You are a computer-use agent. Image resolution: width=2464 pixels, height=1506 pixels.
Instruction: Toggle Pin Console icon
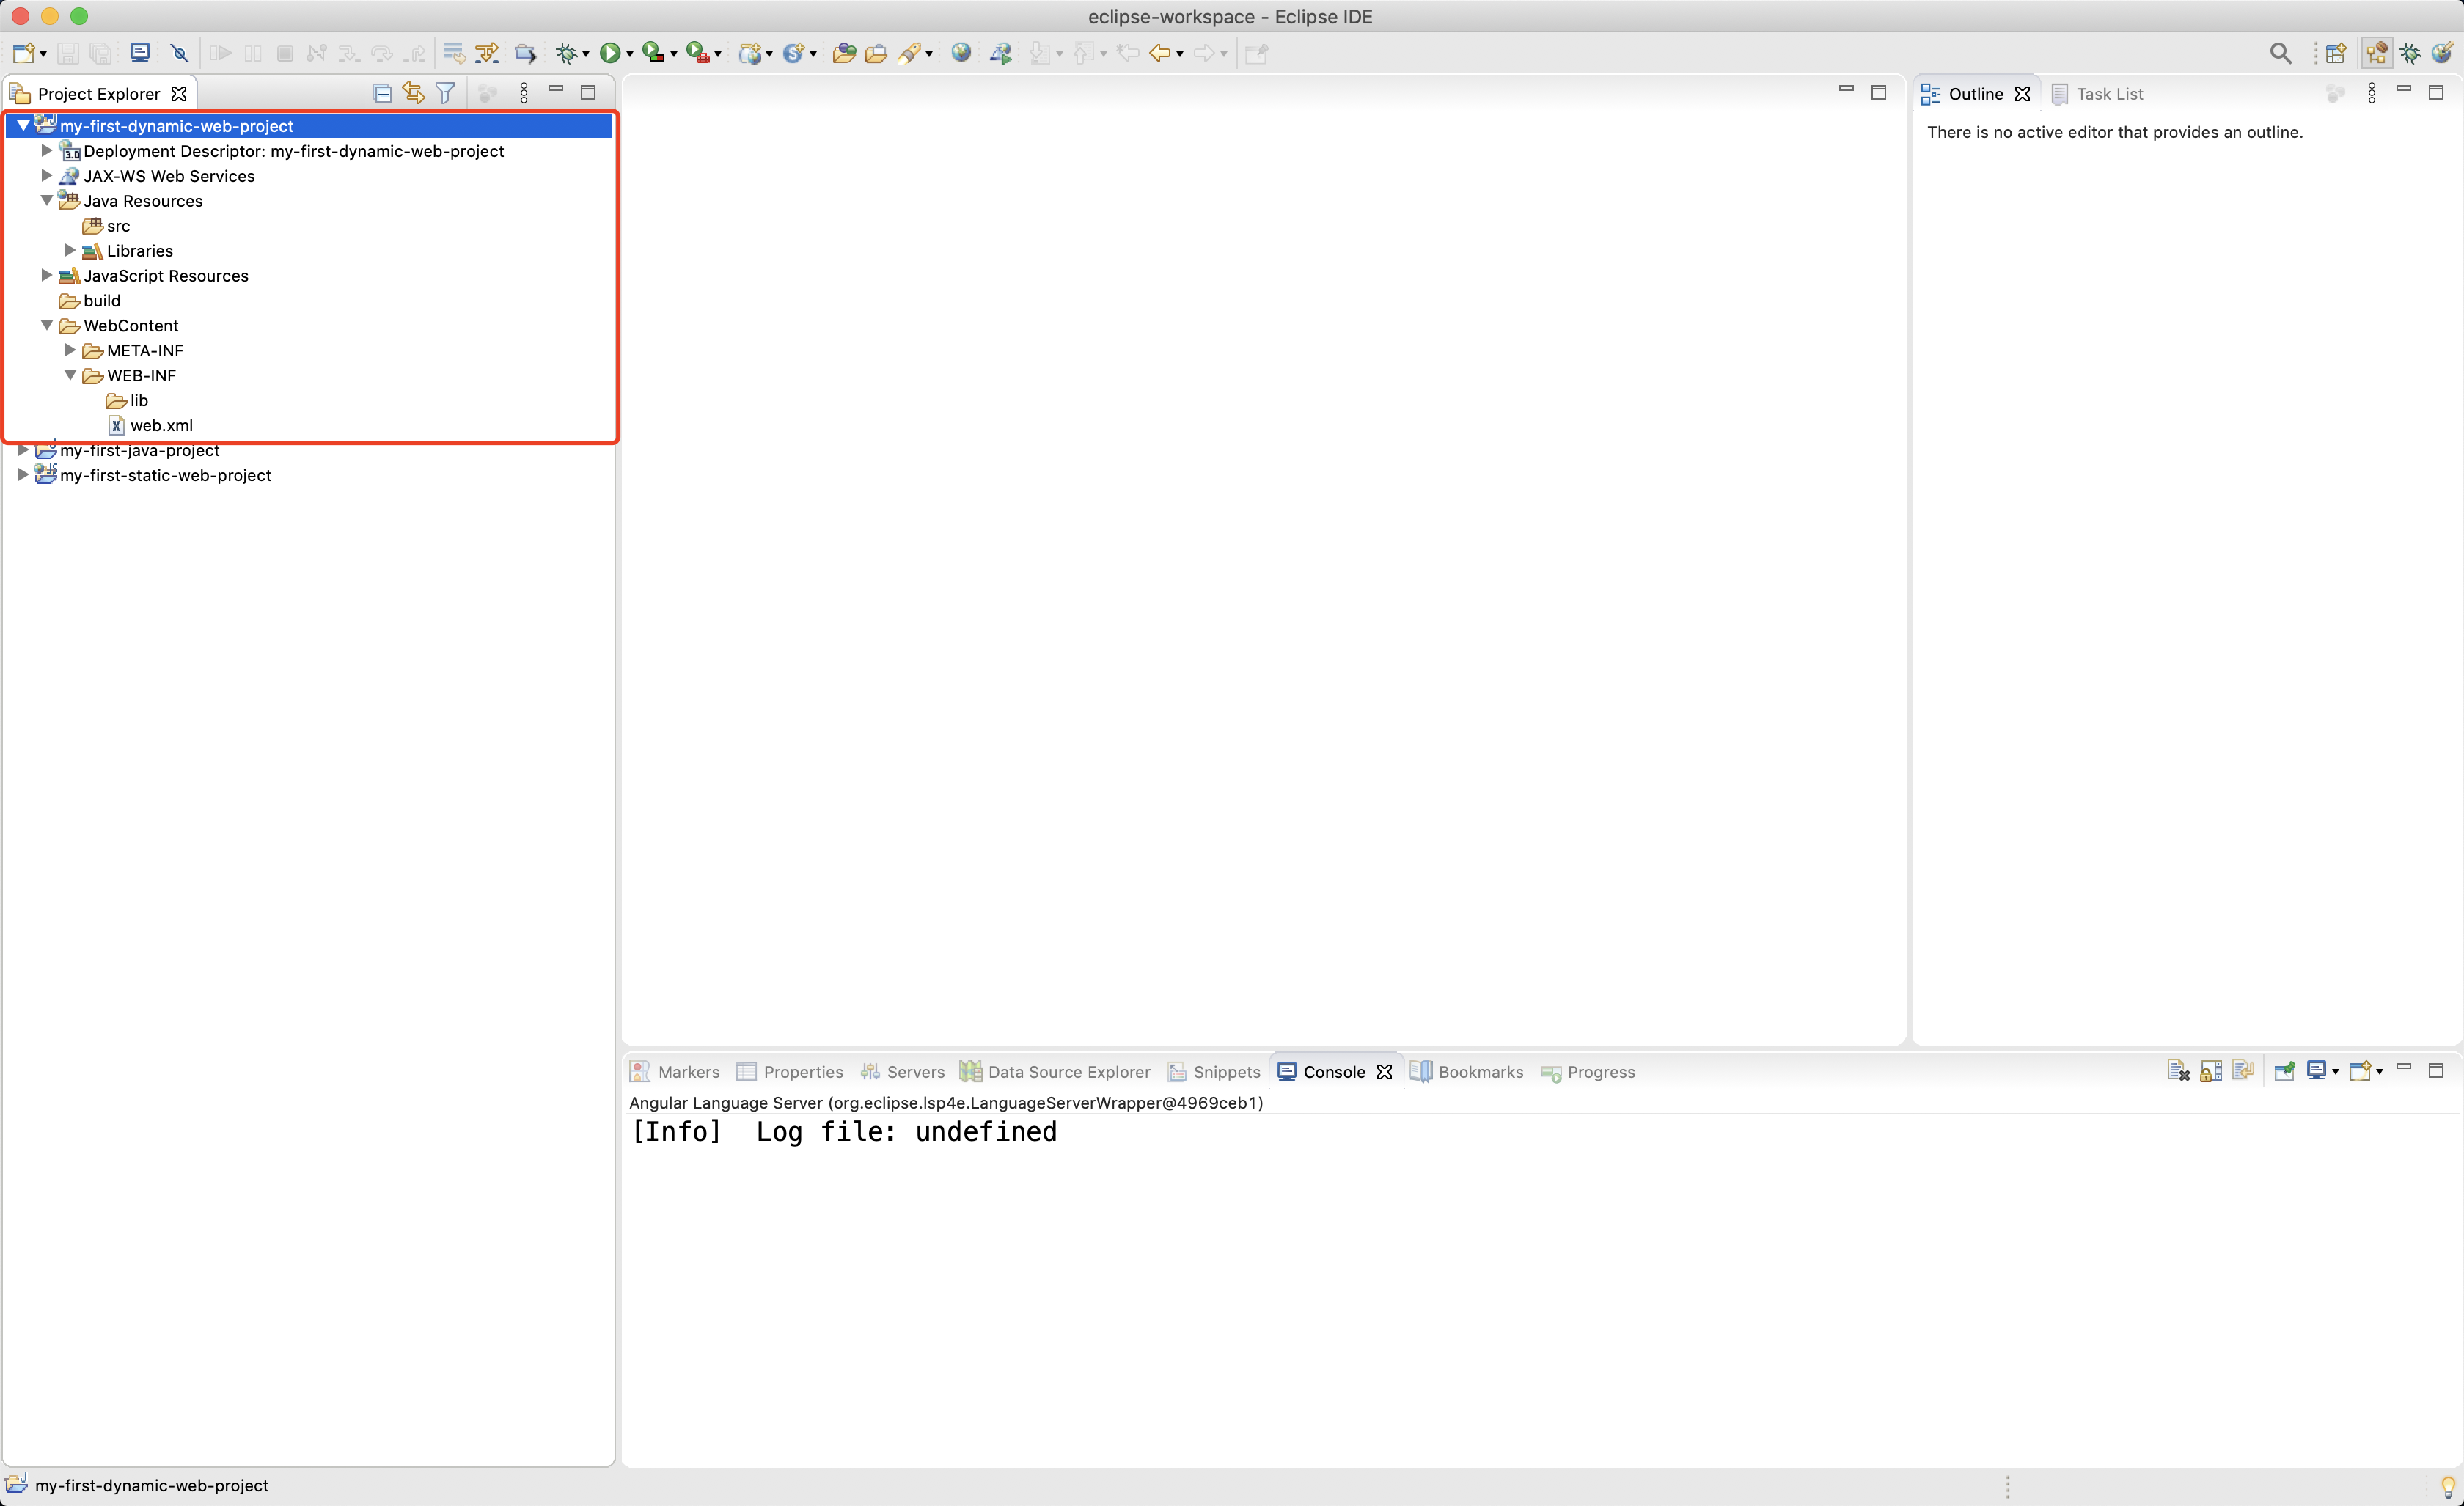(2284, 1071)
